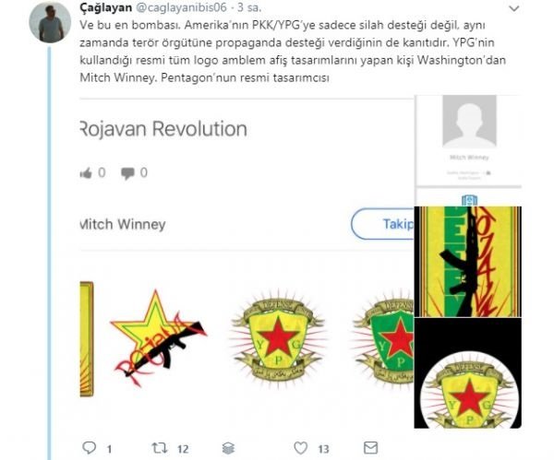Open the Rojavan Revolution title
This screenshot has height=460, width=554.
coord(163,129)
